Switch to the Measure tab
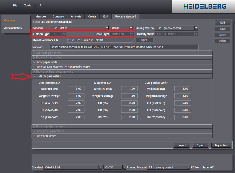This screenshot has width=235, height=173. (40, 16)
